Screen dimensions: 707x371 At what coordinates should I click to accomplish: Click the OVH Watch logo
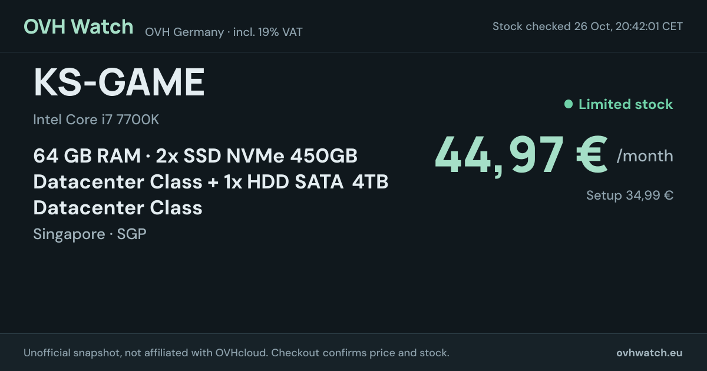click(78, 26)
